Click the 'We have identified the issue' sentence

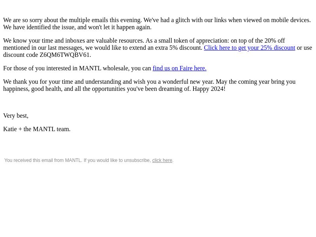coord(77,27)
